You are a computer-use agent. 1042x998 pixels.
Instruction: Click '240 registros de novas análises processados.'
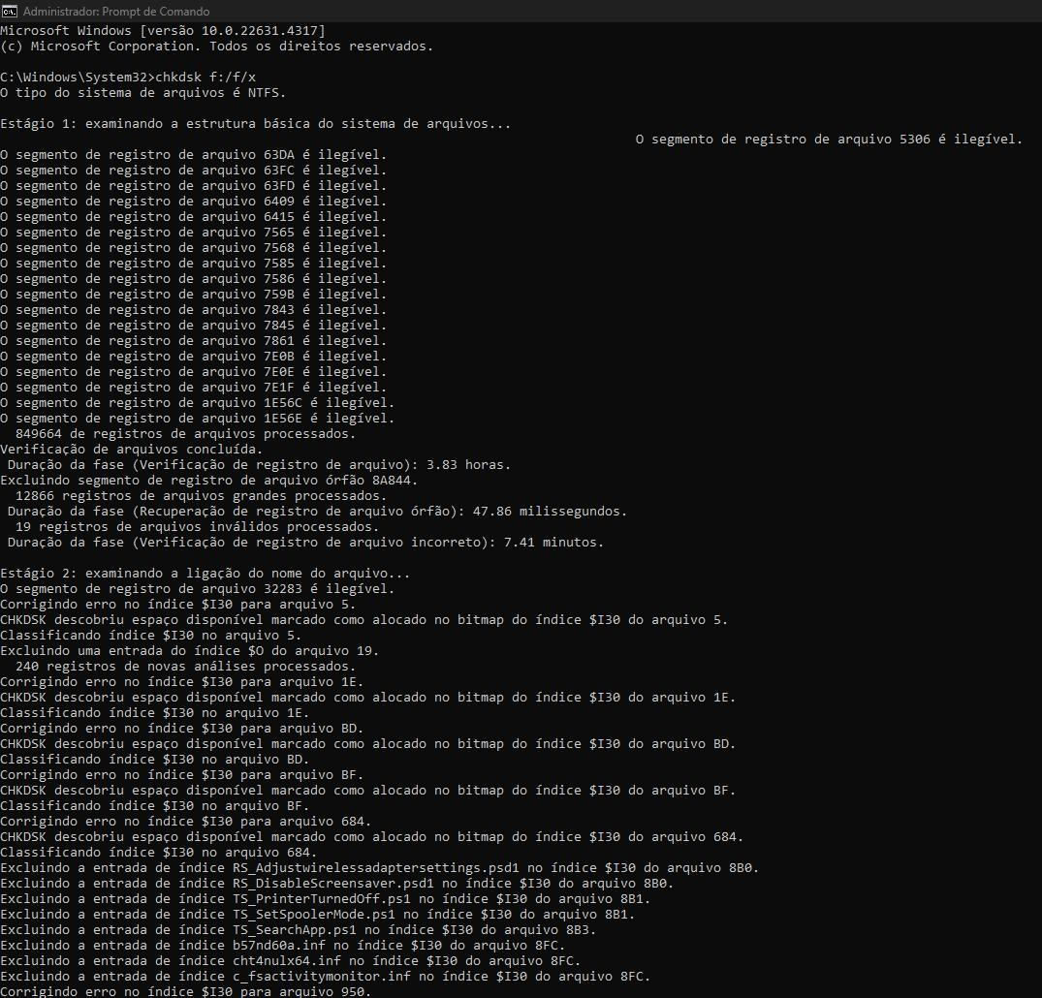(x=185, y=667)
